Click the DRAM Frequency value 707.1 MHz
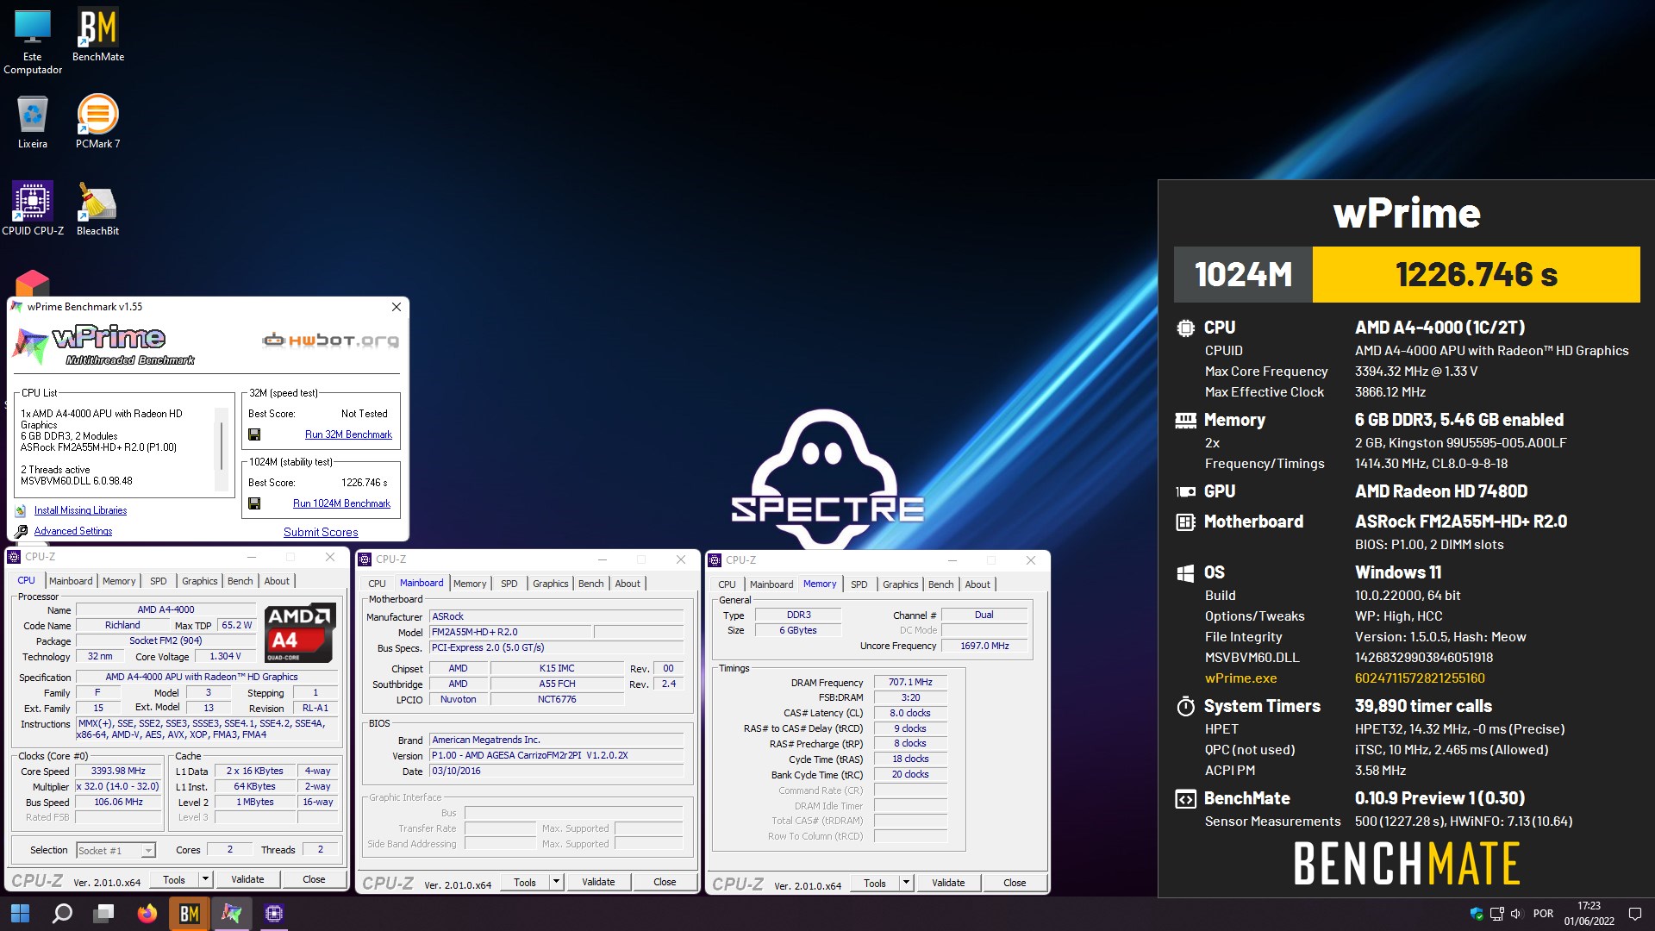The width and height of the screenshot is (1655, 931). (910, 682)
